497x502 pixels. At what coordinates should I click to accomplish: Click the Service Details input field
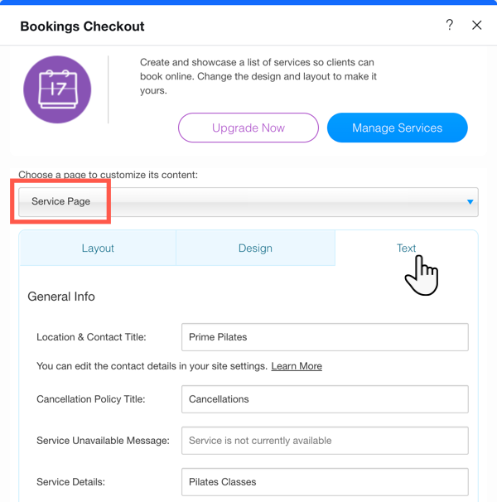click(325, 482)
